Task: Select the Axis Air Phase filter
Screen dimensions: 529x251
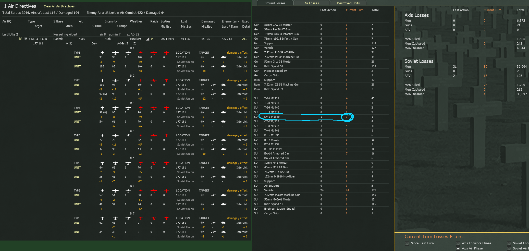Action: [x=458, y=248]
